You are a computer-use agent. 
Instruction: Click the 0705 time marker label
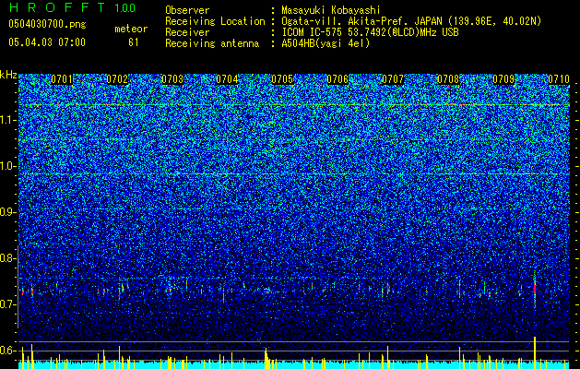coord(282,79)
